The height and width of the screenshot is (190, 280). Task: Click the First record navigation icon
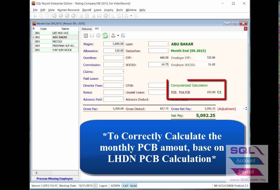[x=55, y=16]
